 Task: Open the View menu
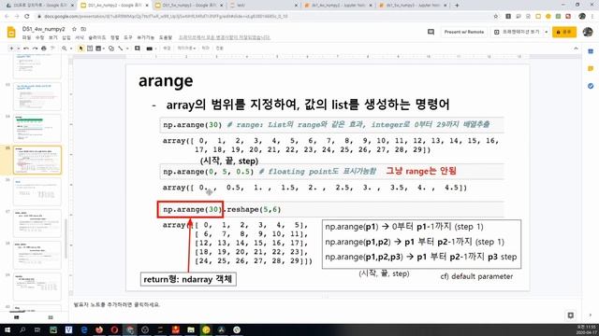pos(53,37)
